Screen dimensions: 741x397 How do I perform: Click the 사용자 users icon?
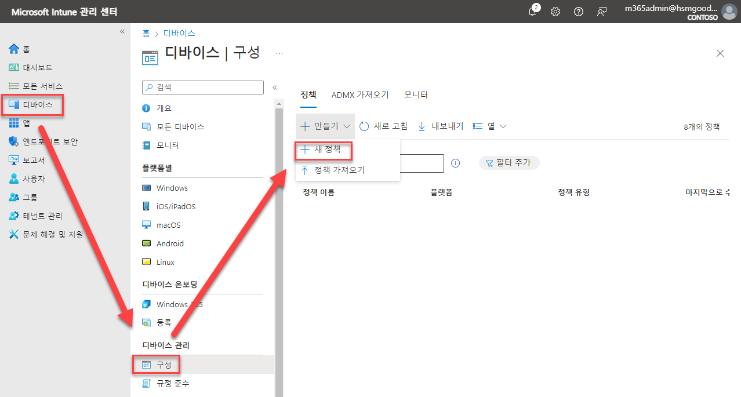[12, 178]
